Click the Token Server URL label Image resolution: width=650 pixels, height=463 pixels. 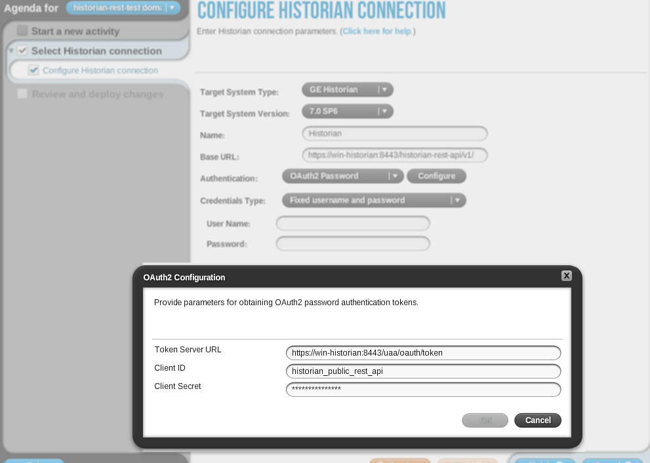(188, 350)
